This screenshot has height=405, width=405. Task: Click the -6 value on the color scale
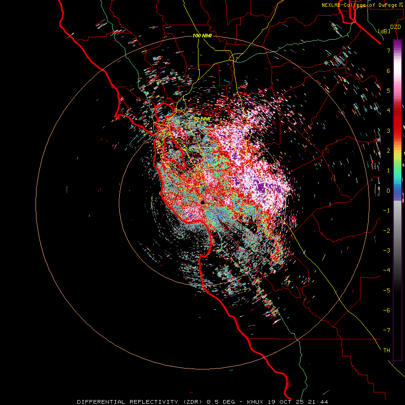pos(387,310)
